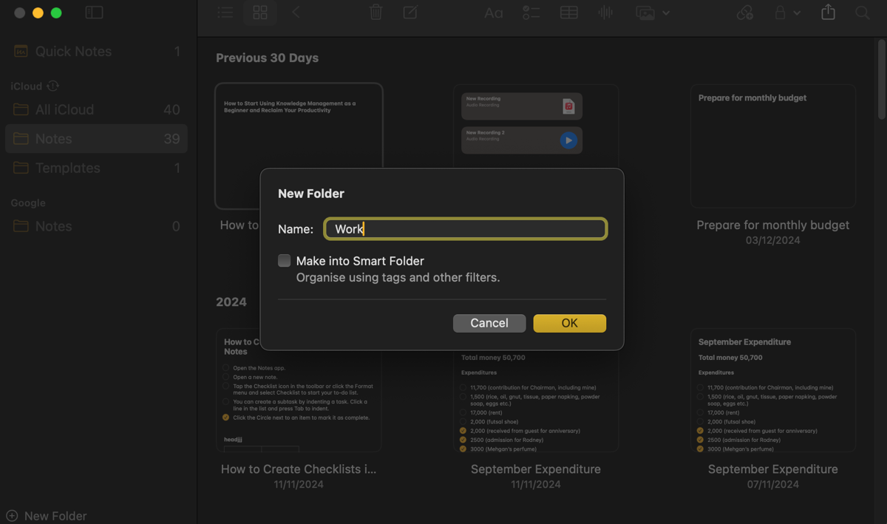This screenshot has height=524, width=887.
Task: Click the iCloud section header
Action: (x=26, y=86)
